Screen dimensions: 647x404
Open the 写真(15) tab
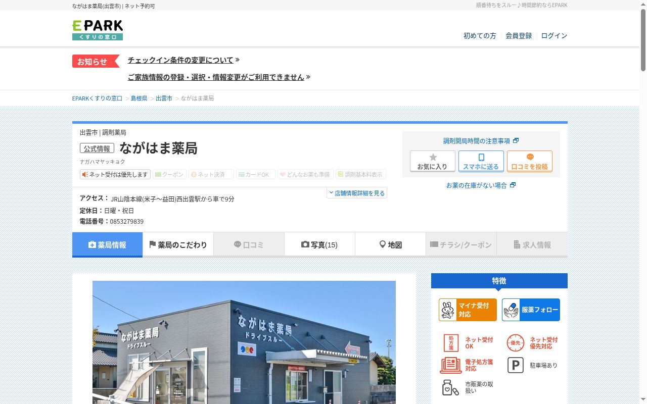tap(319, 245)
